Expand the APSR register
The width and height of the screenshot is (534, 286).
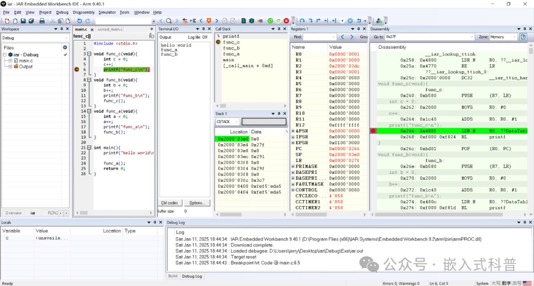point(293,131)
